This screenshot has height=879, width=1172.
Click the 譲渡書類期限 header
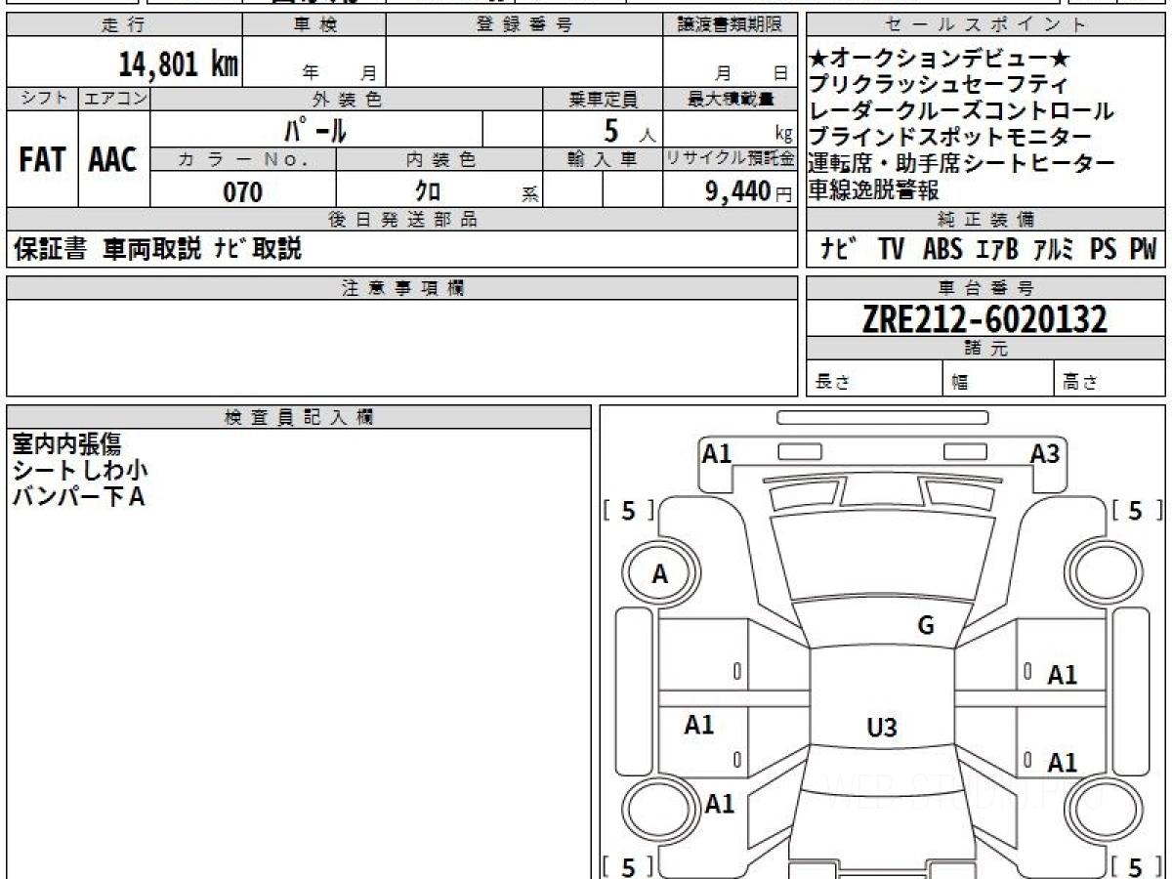point(730,25)
